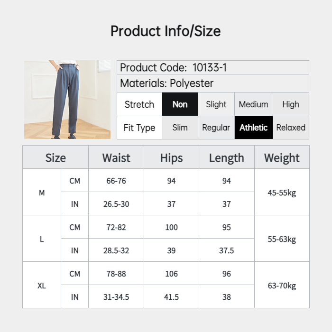Click the pants product photo thumbnail
This screenshot has height=332, width=332.
(x=67, y=100)
